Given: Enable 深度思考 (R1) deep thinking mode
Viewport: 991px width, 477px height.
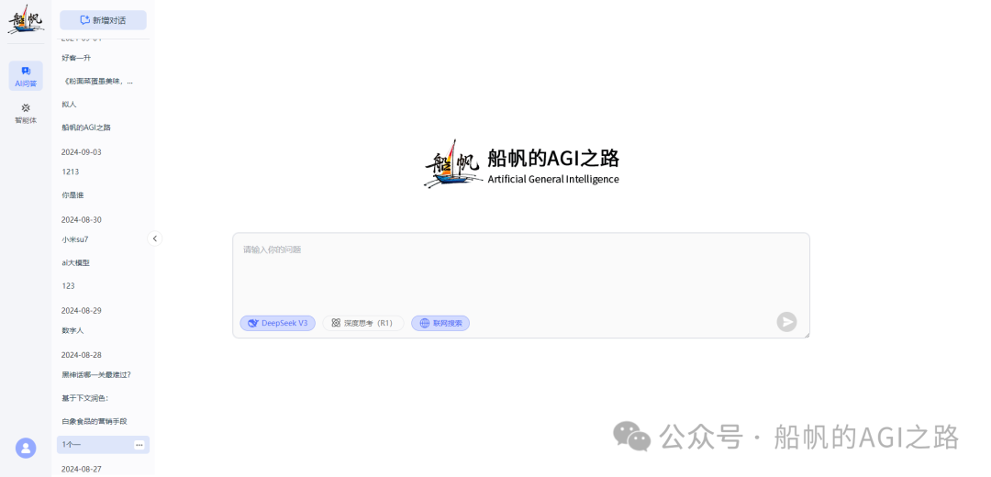Looking at the screenshot, I should pyautogui.click(x=363, y=323).
